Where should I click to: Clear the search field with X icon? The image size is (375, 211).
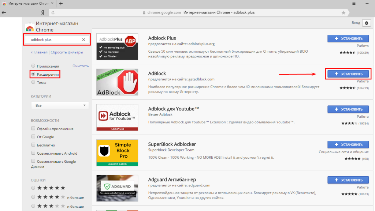[83, 39]
